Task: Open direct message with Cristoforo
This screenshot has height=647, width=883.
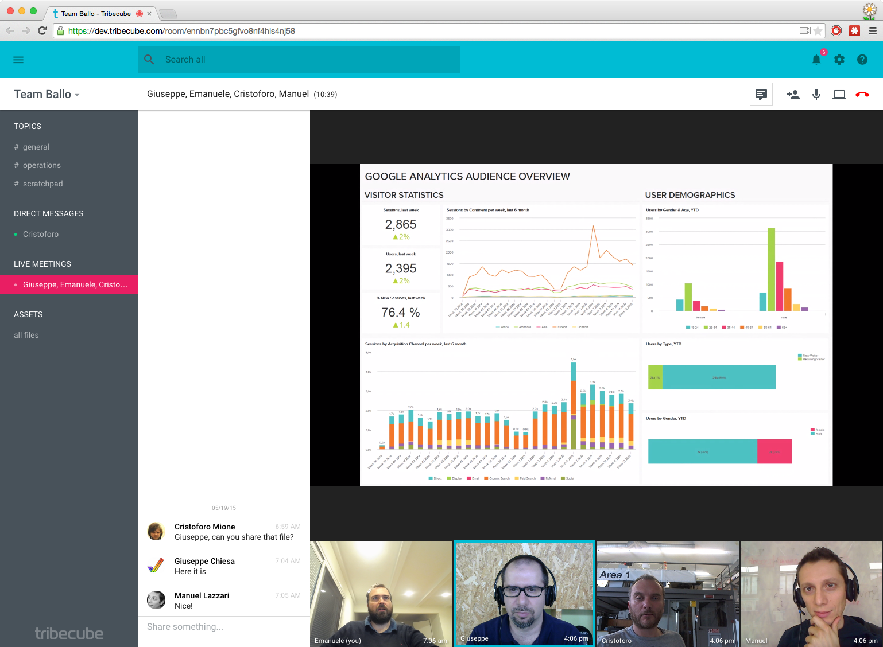Action: click(41, 234)
